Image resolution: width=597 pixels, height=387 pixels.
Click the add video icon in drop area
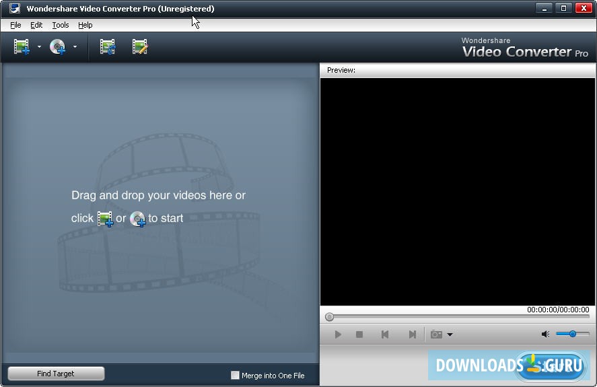coord(105,219)
